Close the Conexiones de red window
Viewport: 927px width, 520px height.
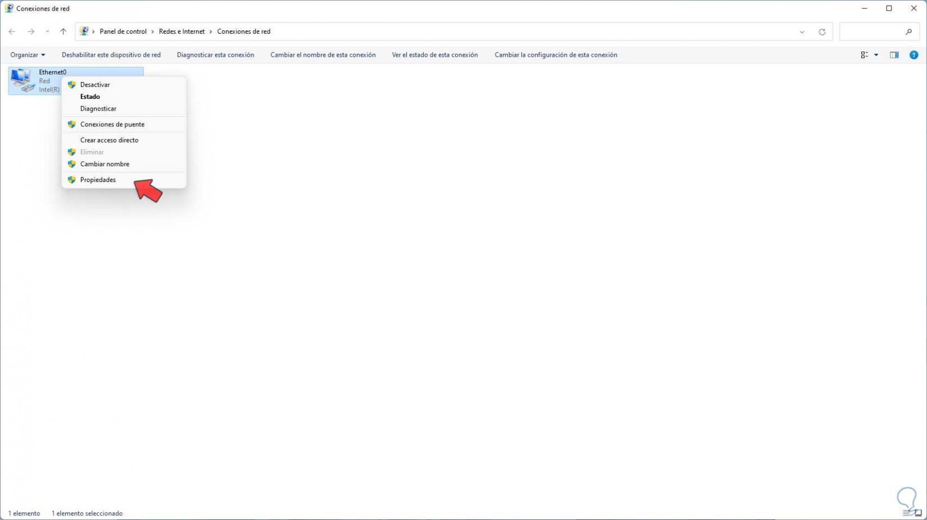[914, 8]
